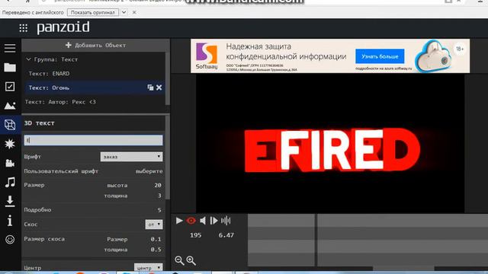Mute audio with the speaker icon
The image size is (488, 274).
coord(203,221)
